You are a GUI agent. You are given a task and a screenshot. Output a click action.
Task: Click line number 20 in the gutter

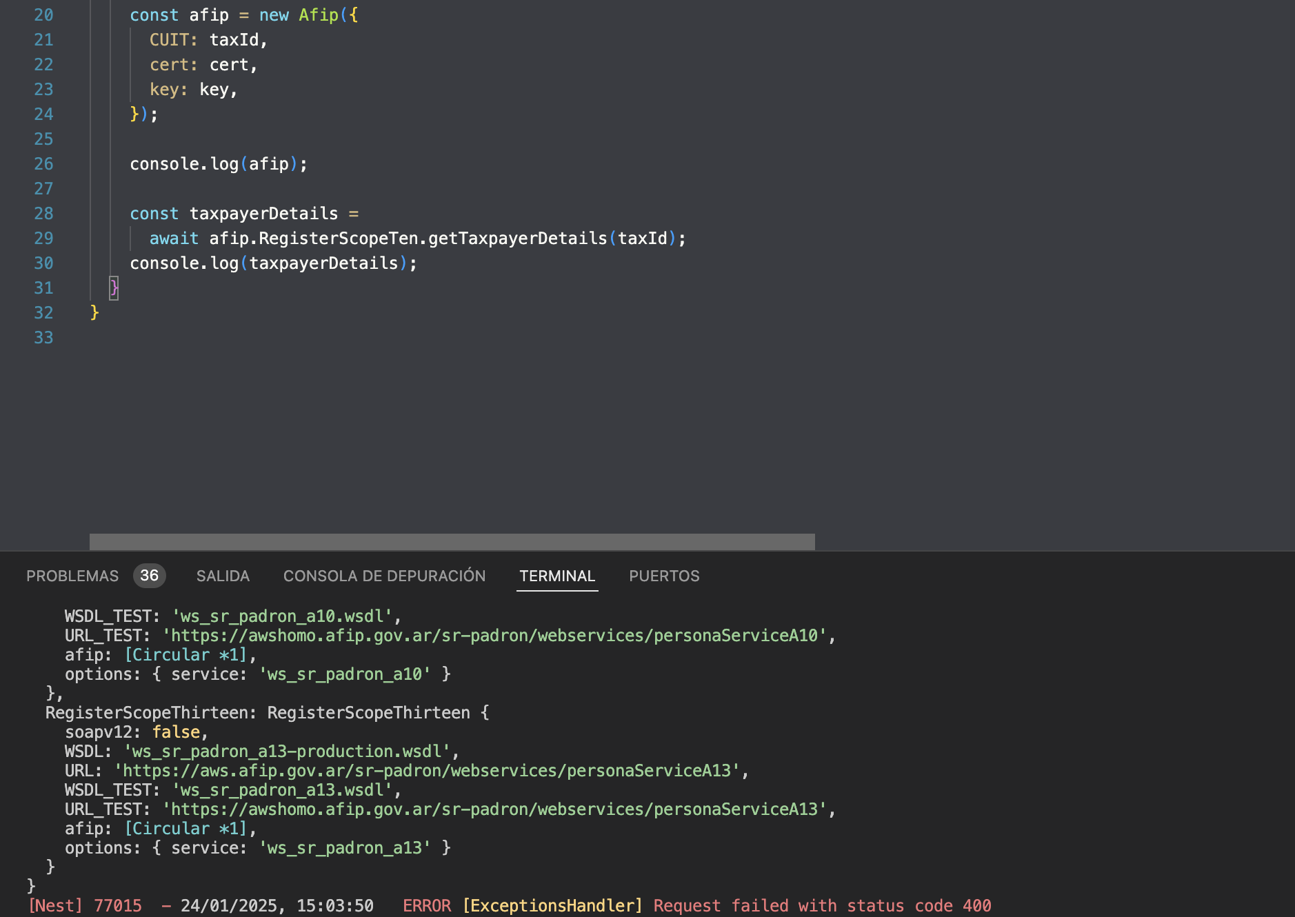point(43,15)
